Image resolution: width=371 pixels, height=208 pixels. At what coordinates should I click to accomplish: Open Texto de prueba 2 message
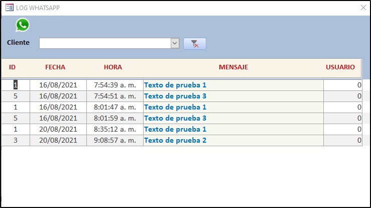tap(175, 140)
